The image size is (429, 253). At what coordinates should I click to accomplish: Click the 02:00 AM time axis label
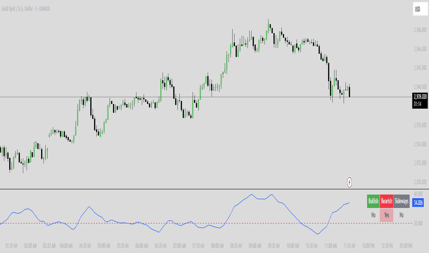(x=30, y=246)
